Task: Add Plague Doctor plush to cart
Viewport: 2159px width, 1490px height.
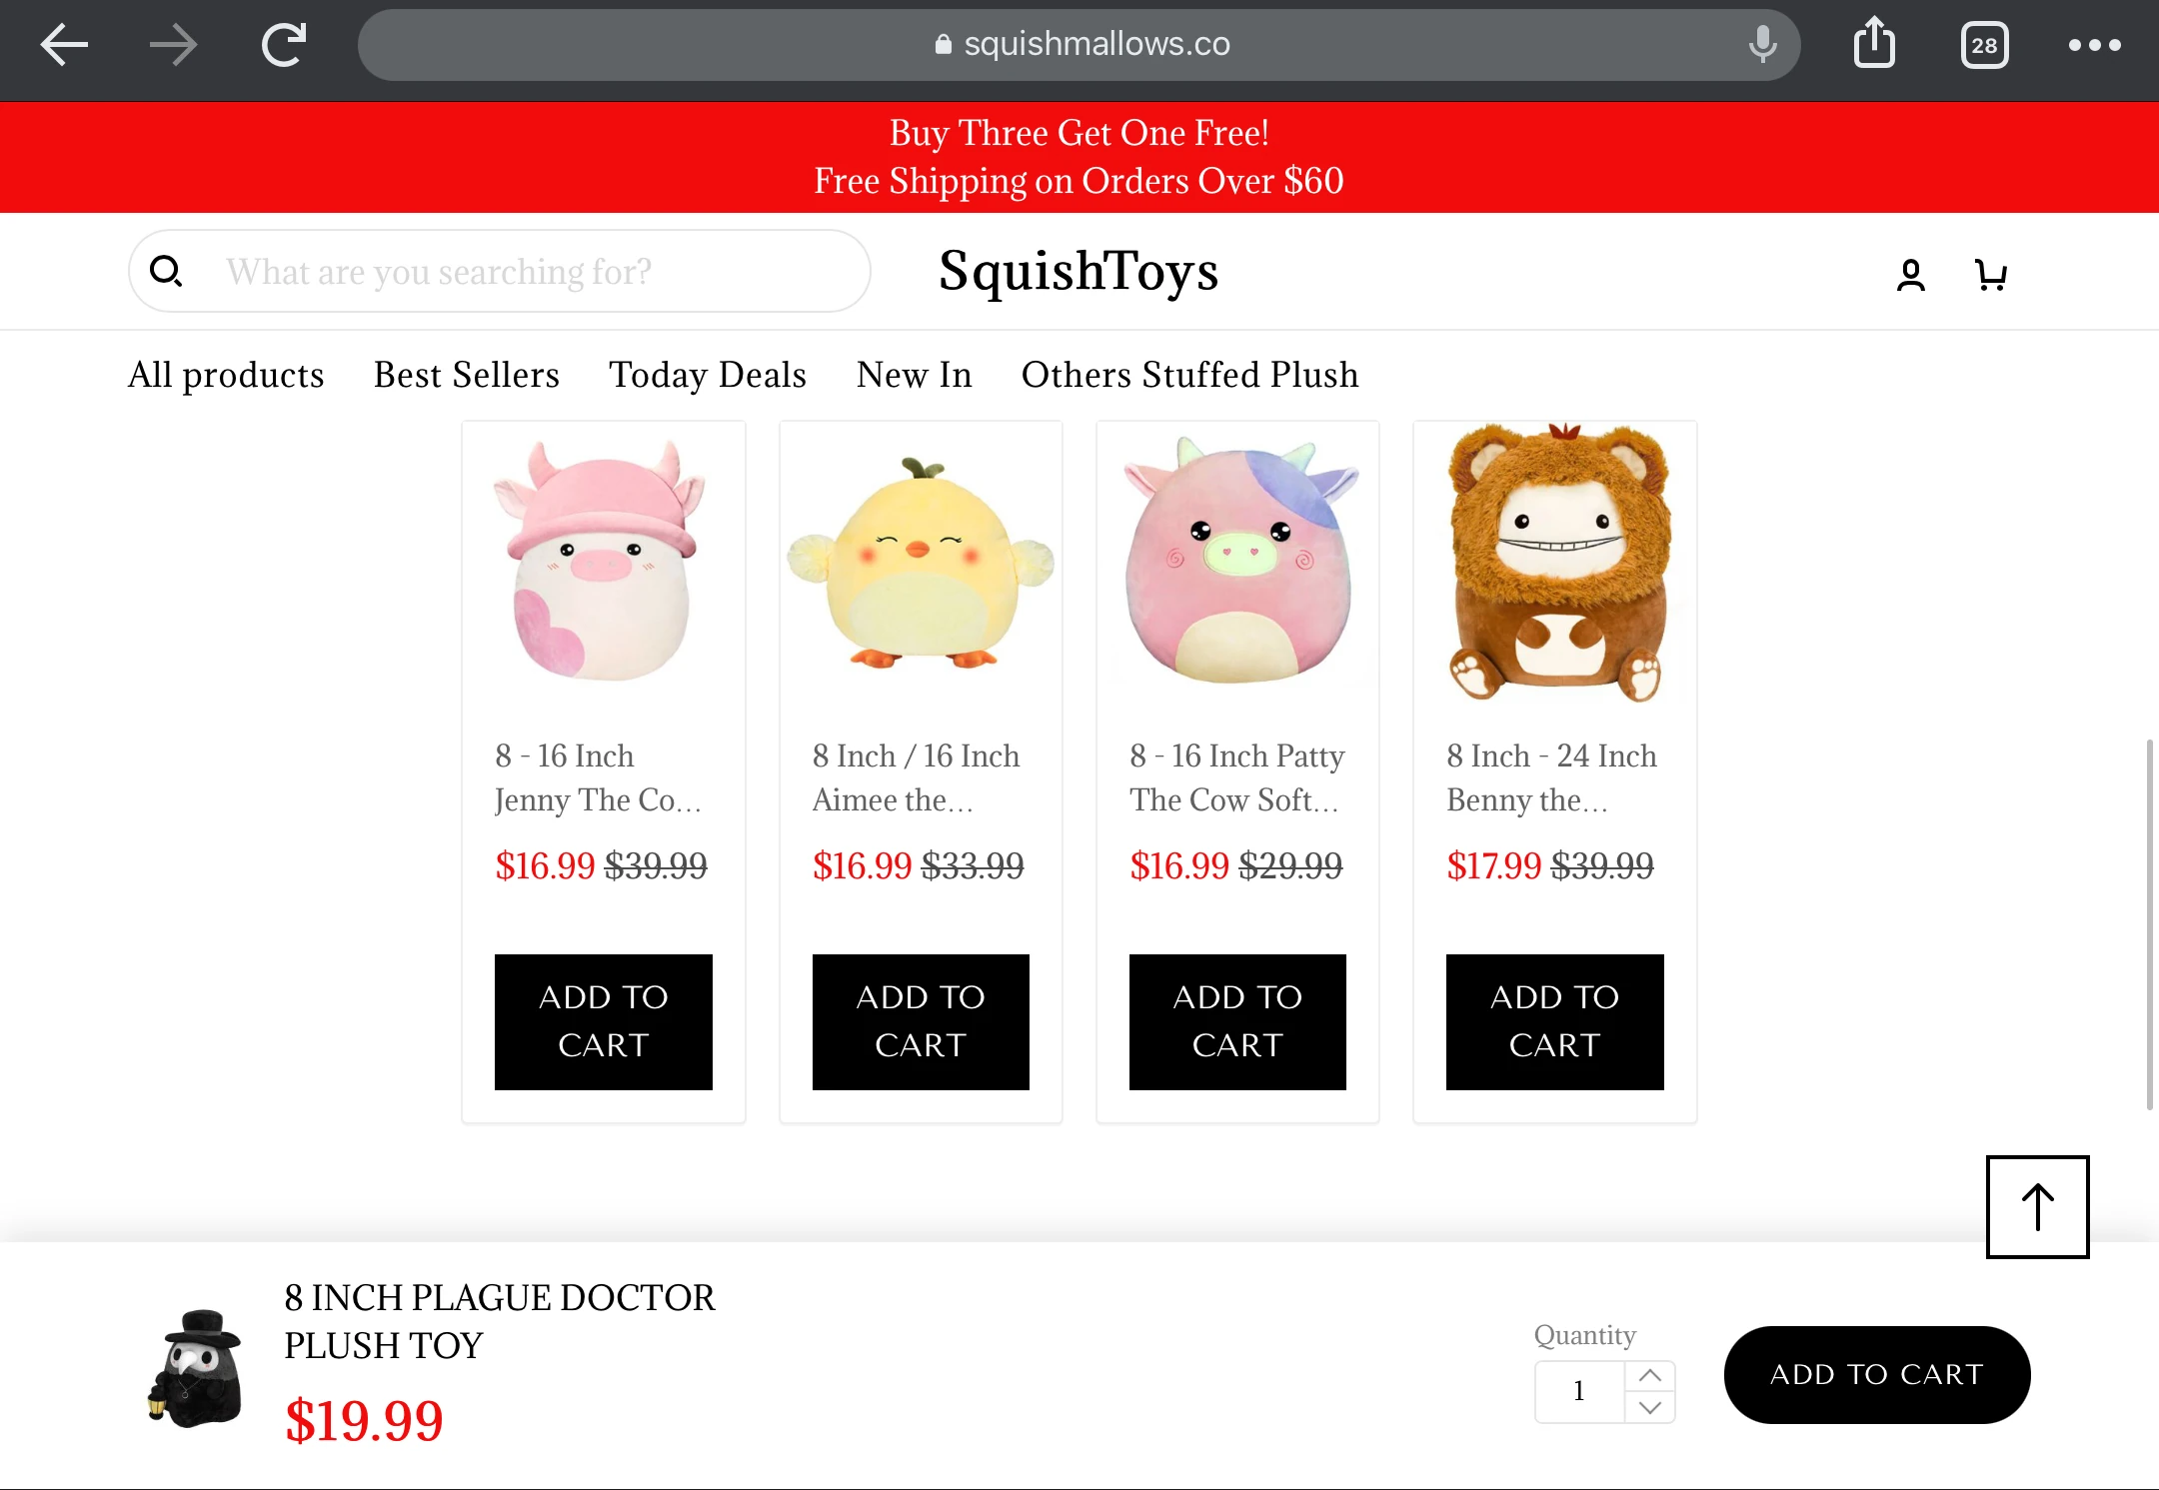Action: pos(1876,1374)
